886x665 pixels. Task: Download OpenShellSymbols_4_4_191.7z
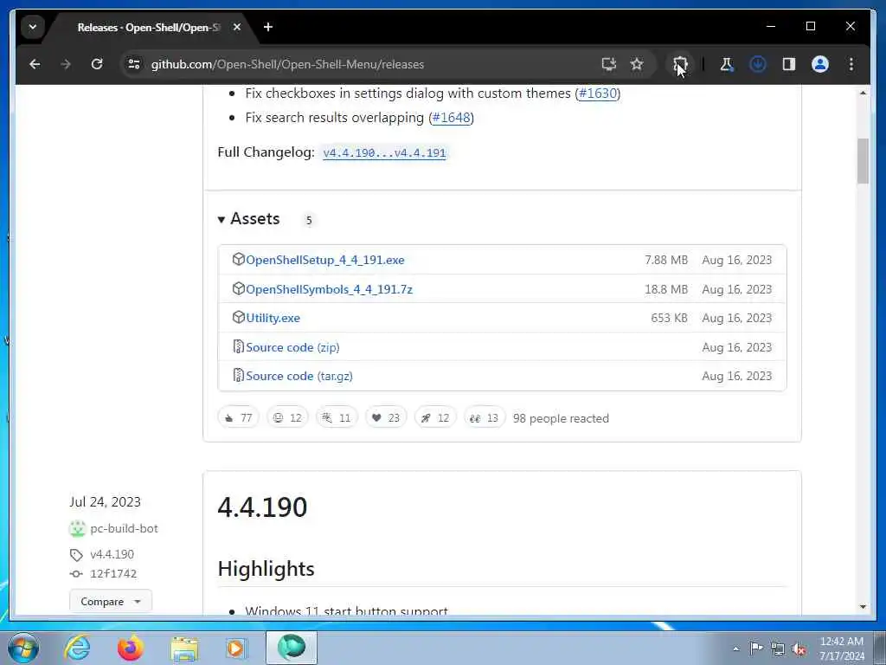click(x=329, y=289)
